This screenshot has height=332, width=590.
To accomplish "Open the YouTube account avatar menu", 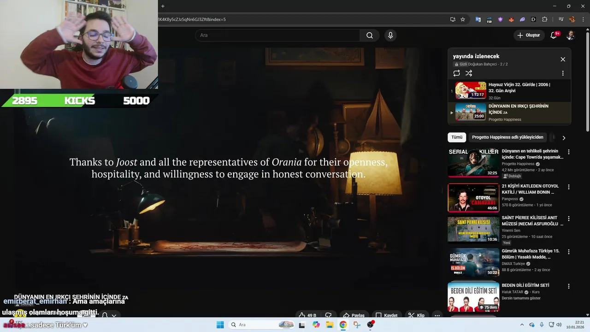I will click(570, 36).
